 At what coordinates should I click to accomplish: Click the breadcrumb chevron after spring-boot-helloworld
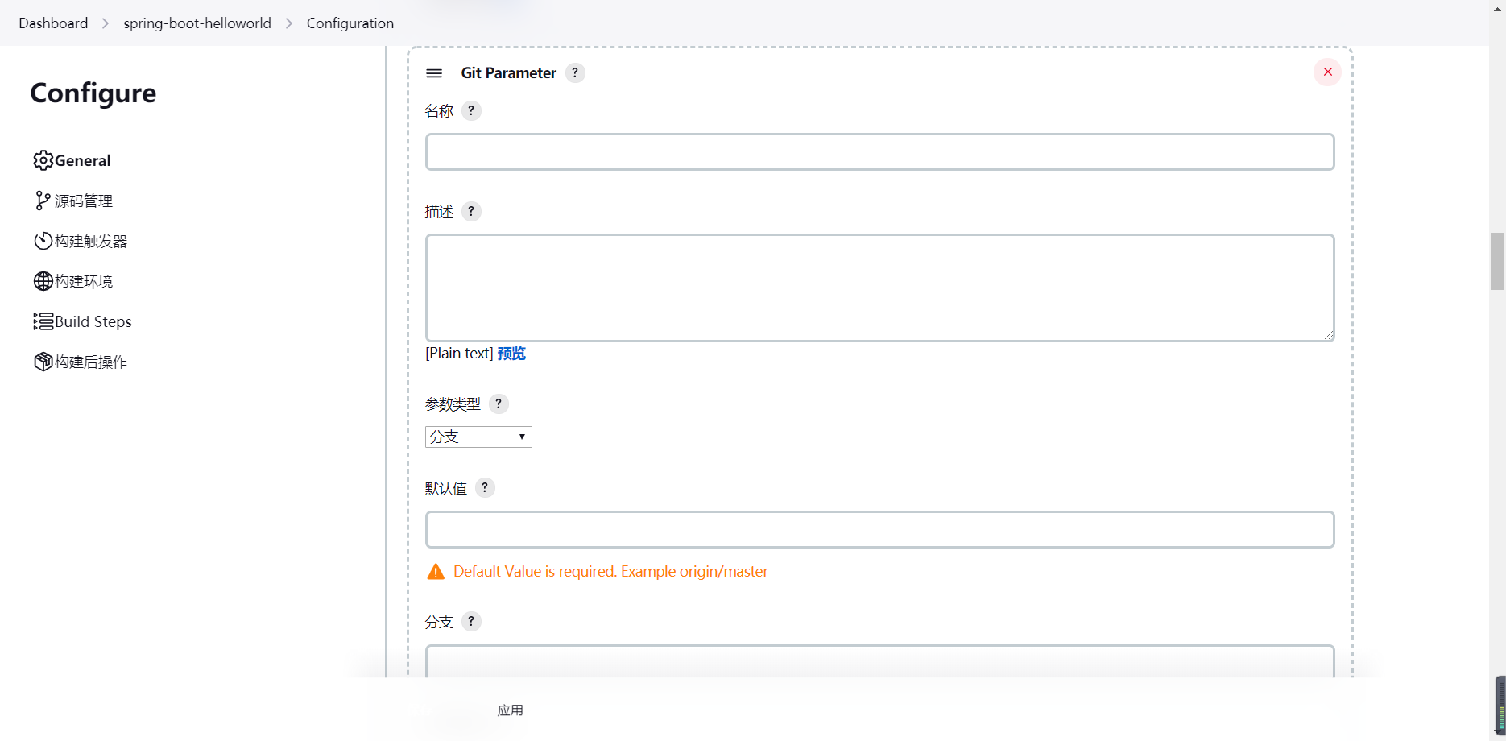click(289, 23)
